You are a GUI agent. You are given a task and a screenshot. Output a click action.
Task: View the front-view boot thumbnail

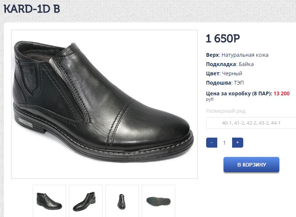point(122,201)
